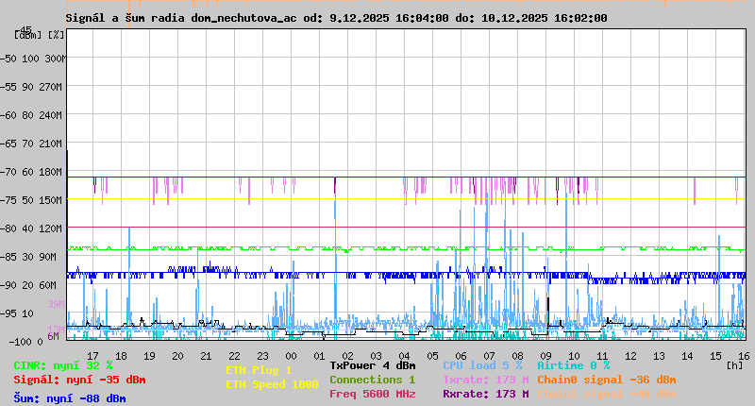Click the '03' hour label

tap(376, 356)
